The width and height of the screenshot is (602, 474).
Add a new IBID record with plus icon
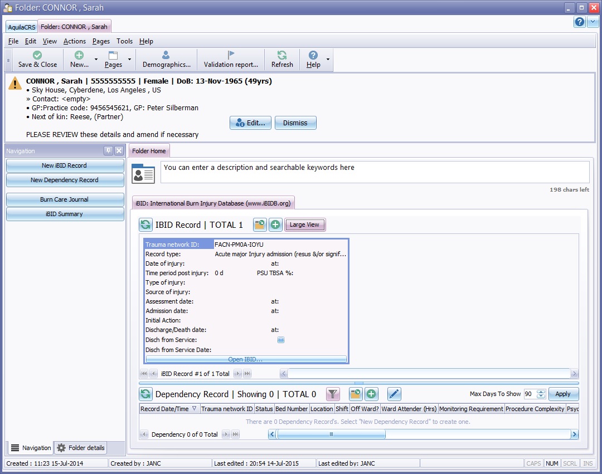[275, 225]
